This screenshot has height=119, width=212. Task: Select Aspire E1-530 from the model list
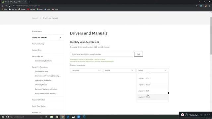pos(152,79)
